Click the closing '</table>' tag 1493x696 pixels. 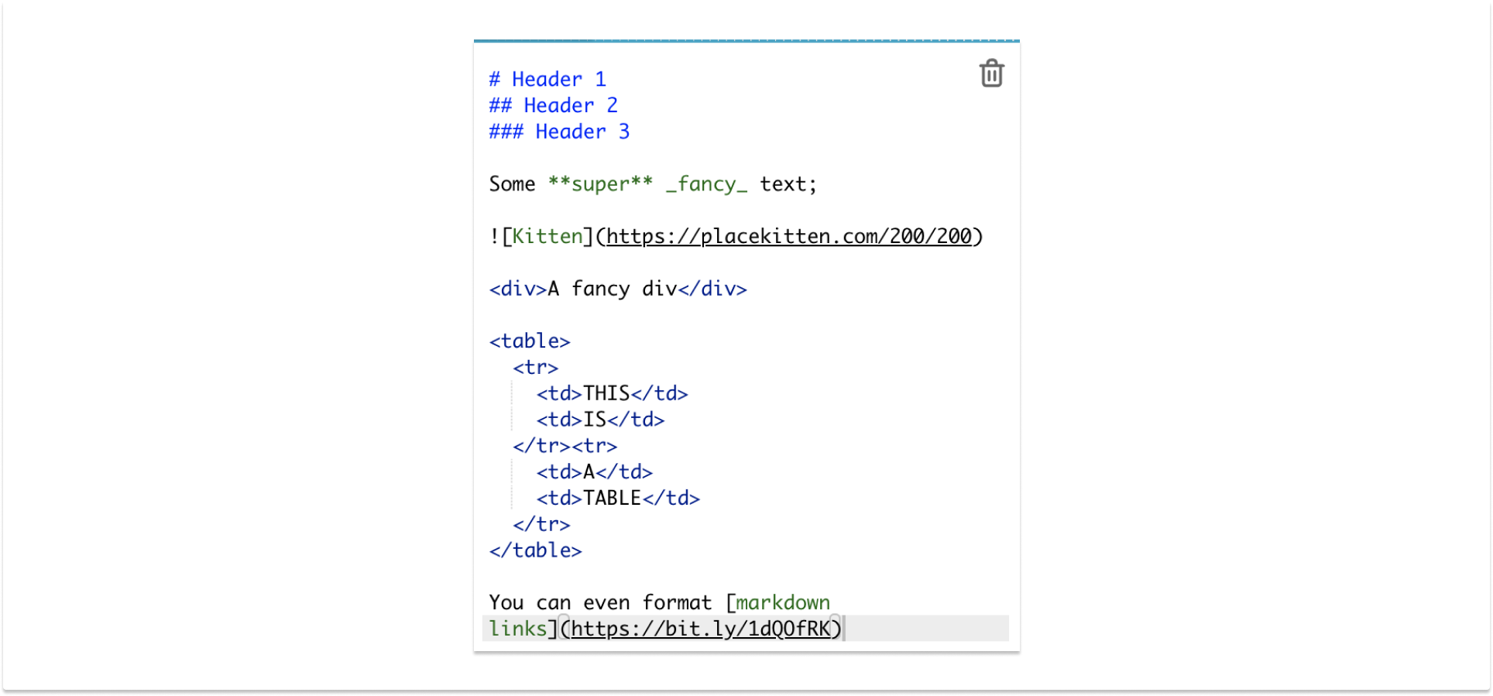coord(535,550)
